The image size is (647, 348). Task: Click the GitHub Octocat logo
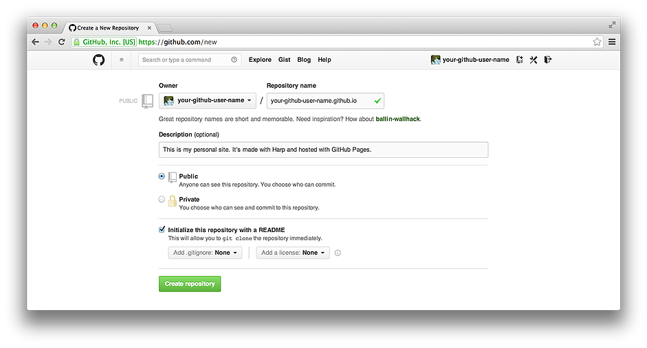[x=99, y=60]
